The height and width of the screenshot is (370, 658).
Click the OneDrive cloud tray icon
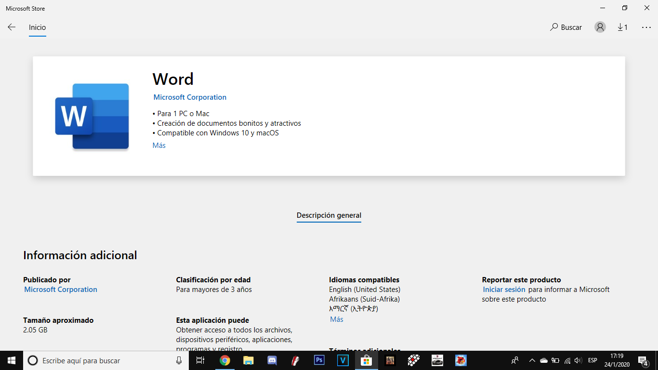[x=544, y=360]
